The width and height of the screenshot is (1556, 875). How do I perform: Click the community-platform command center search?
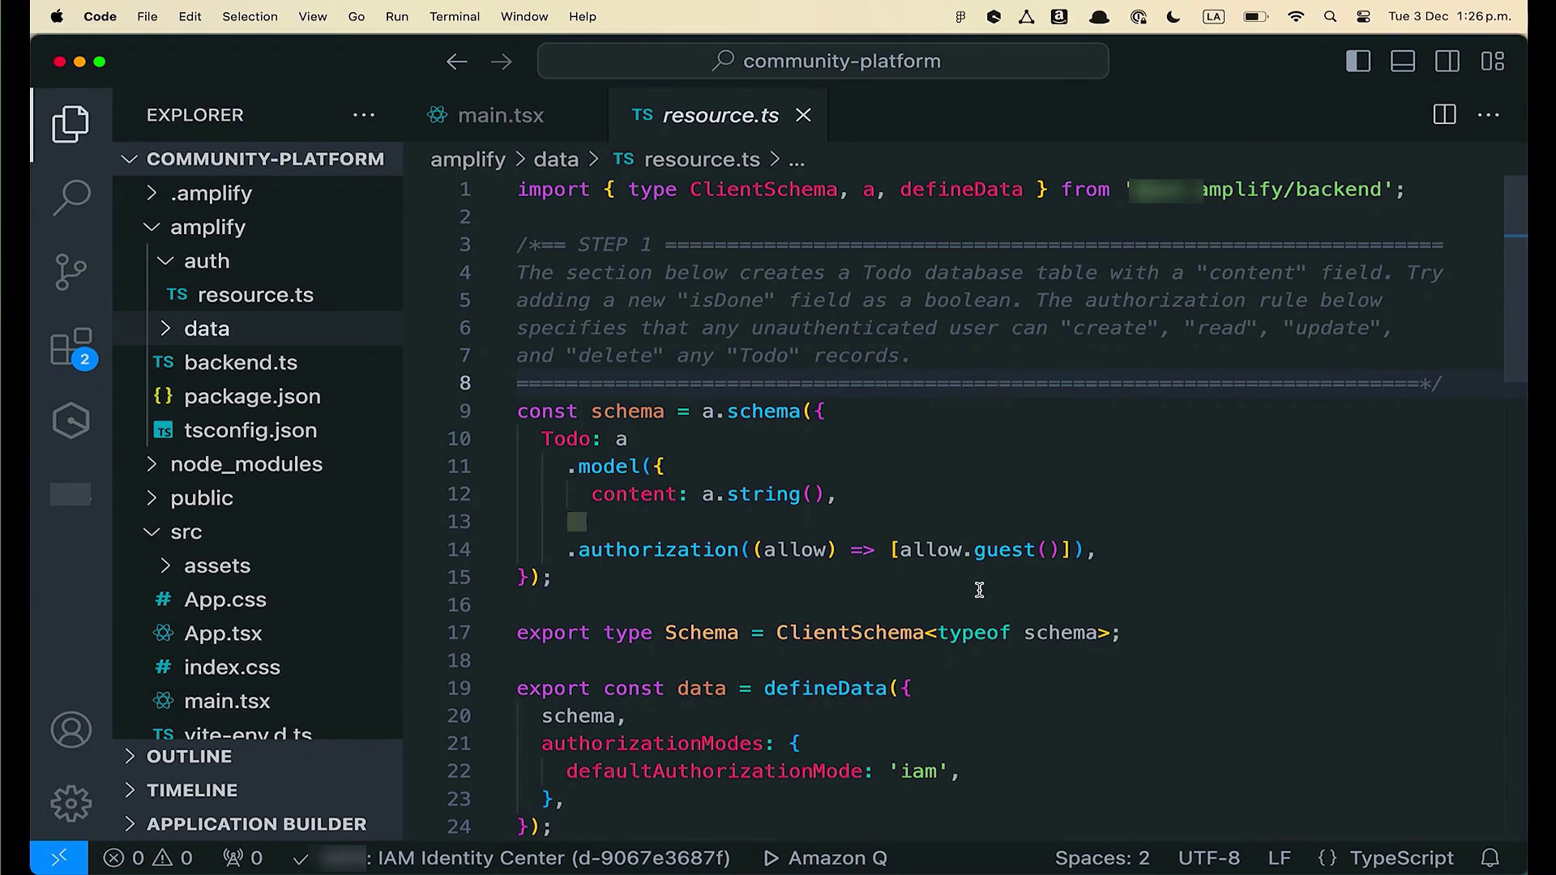tap(823, 62)
